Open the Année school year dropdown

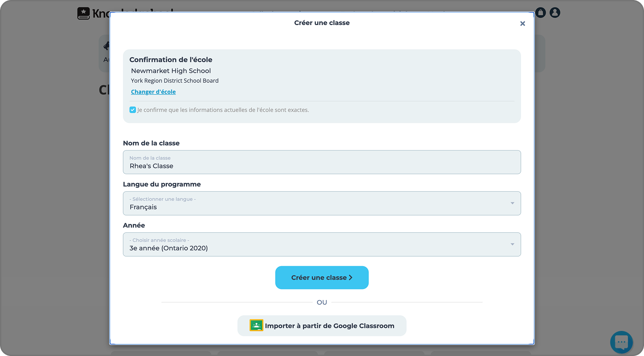(322, 244)
